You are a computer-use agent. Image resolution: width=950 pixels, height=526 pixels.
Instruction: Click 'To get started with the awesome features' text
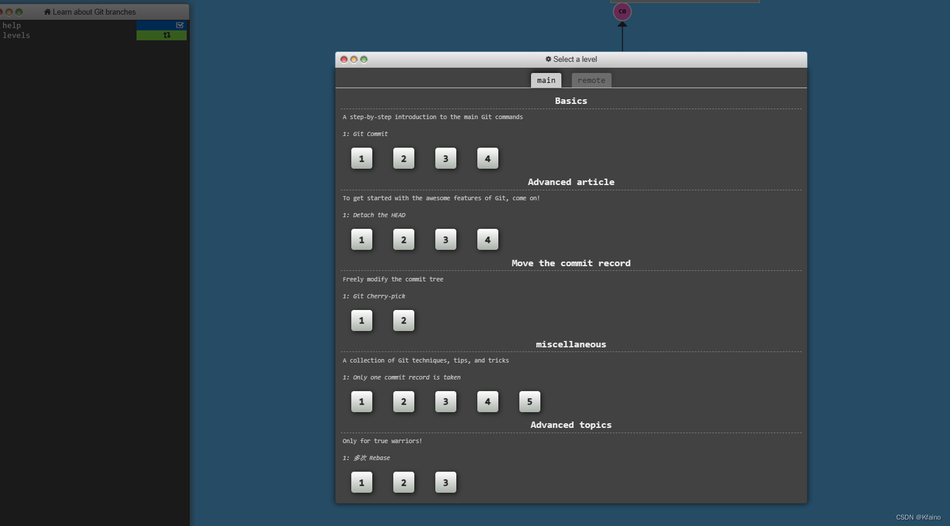click(441, 198)
